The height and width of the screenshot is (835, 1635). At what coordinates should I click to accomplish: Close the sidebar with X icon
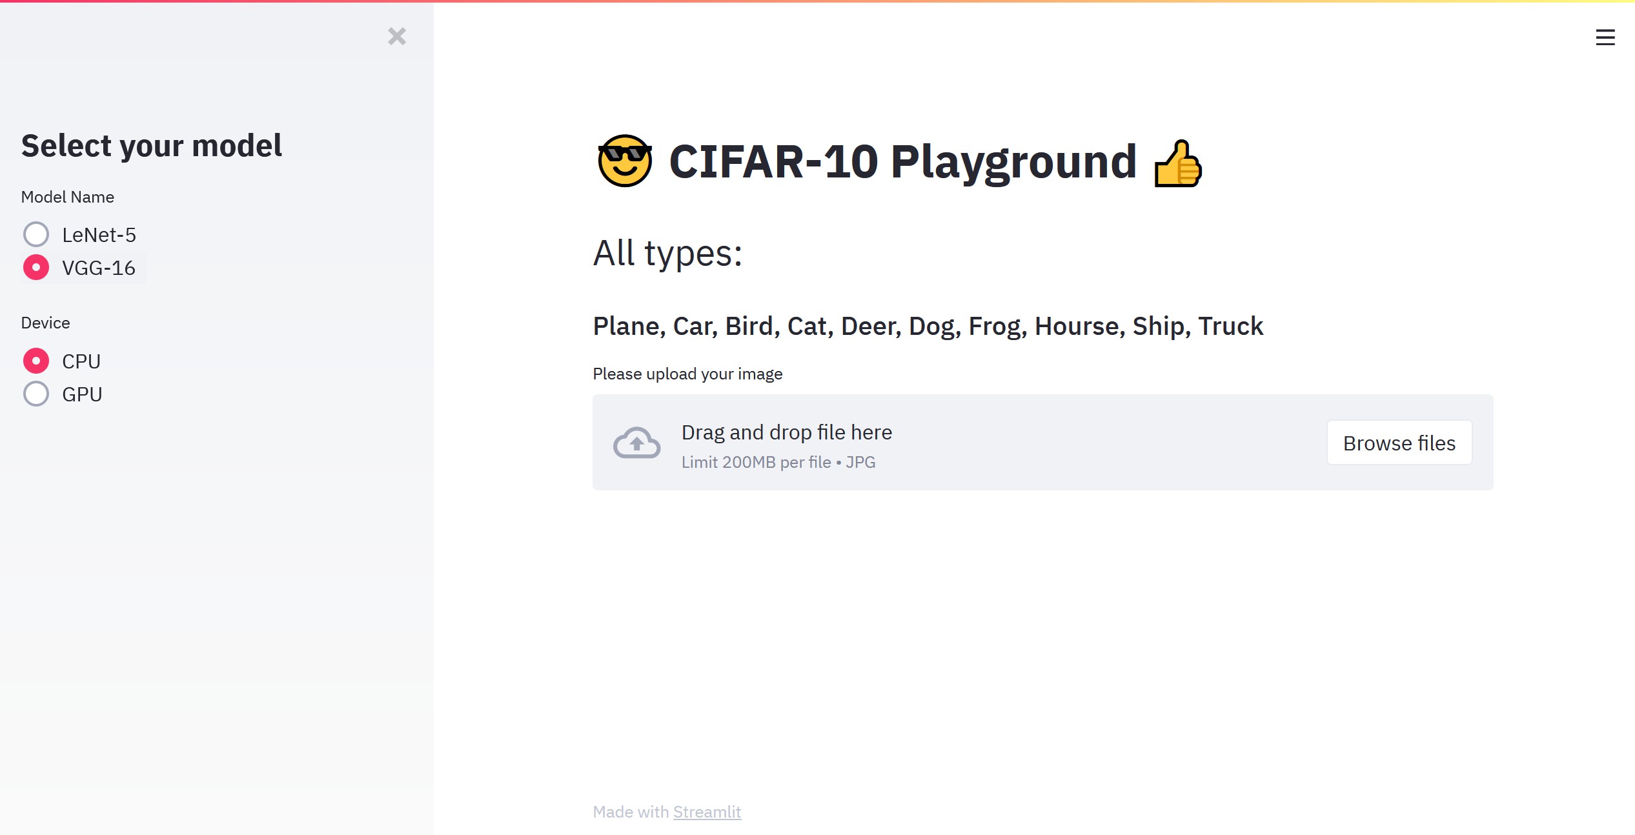click(397, 36)
